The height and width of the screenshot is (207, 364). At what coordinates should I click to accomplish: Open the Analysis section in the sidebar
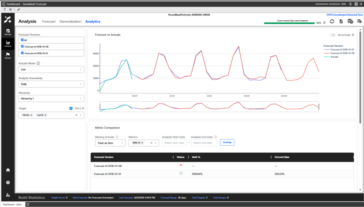click(x=8, y=44)
